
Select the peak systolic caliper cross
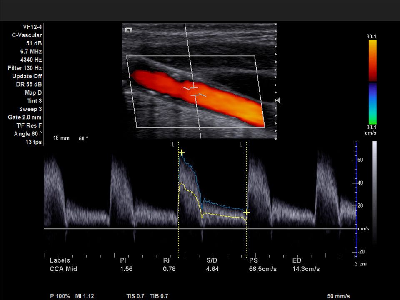click(x=182, y=153)
